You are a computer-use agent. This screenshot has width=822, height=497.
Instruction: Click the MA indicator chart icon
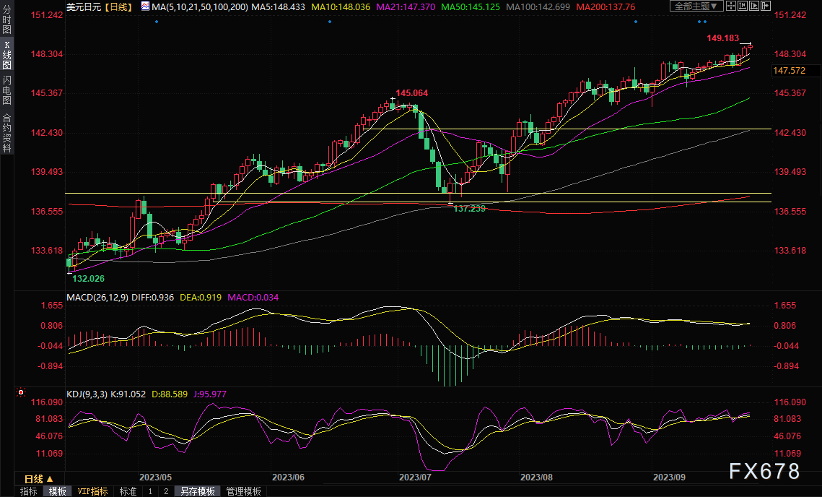click(145, 7)
